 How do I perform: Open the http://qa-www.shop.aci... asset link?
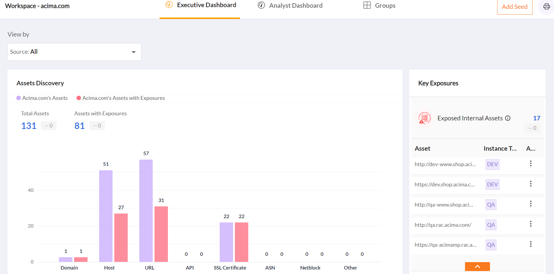pos(444,205)
